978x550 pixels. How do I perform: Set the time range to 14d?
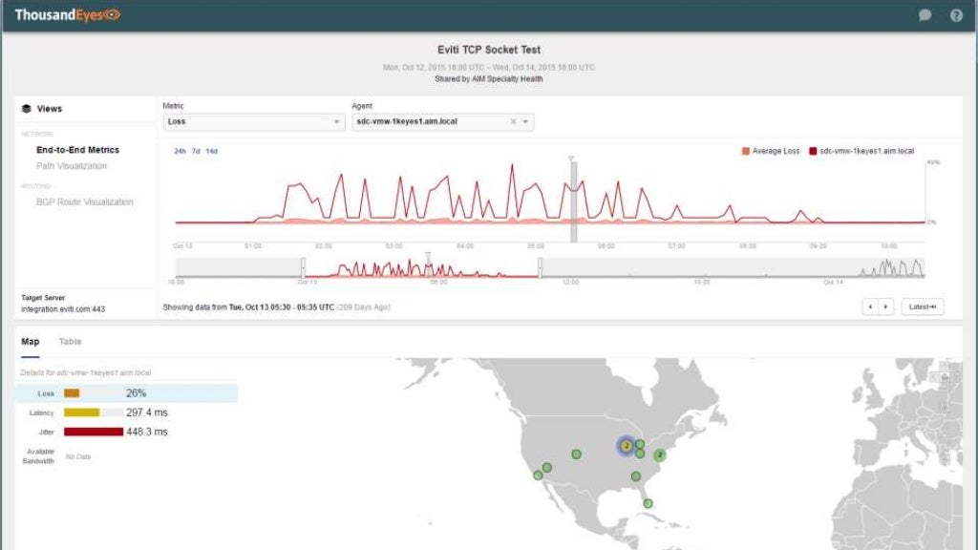[211, 151]
